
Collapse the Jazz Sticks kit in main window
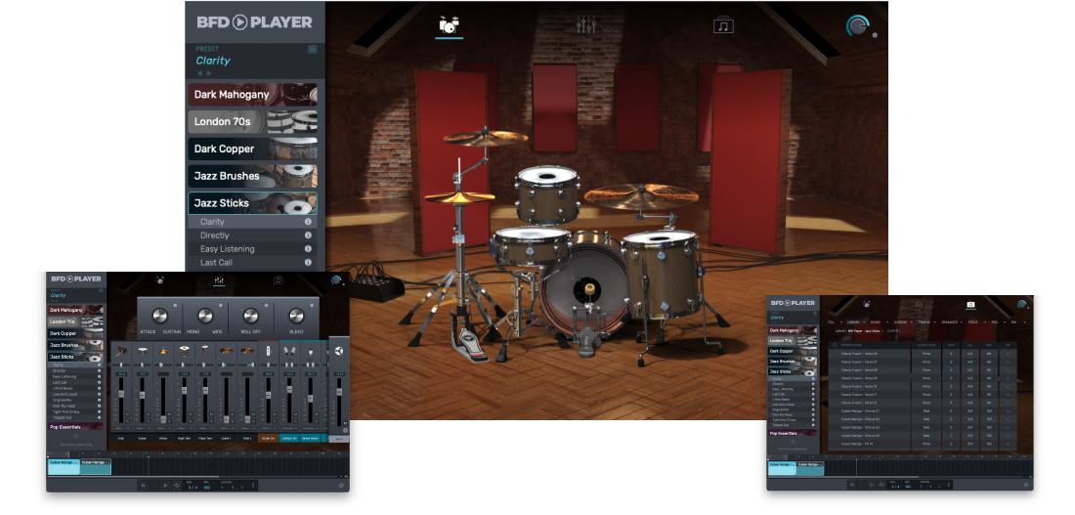point(252,203)
